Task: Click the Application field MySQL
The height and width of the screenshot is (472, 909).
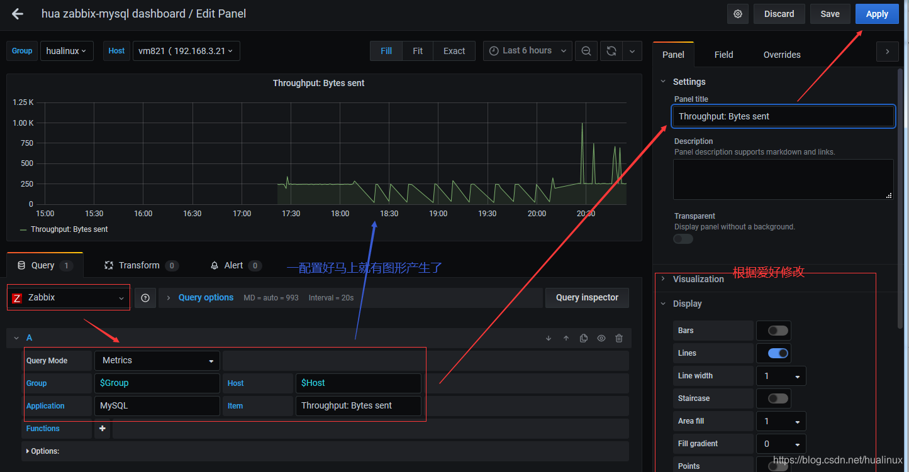Action: tap(157, 406)
